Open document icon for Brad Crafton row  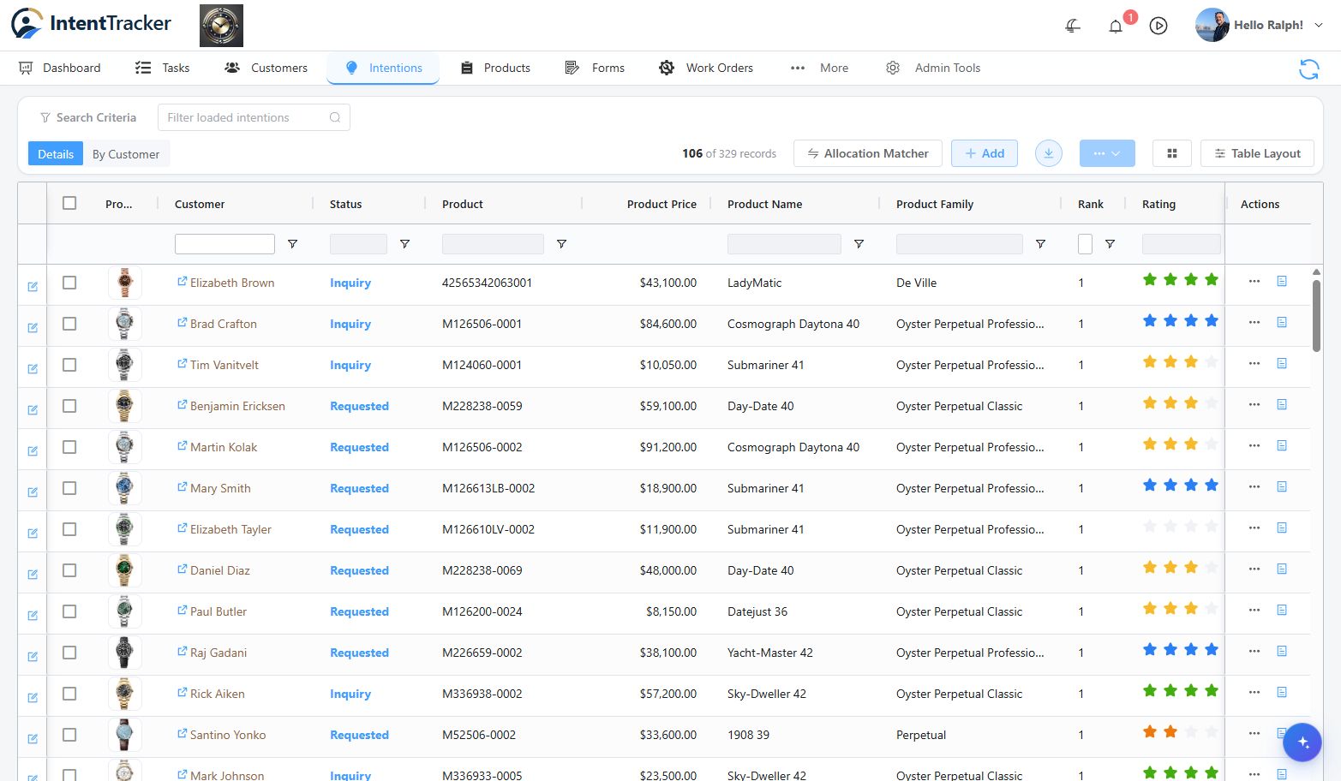click(1282, 322)
